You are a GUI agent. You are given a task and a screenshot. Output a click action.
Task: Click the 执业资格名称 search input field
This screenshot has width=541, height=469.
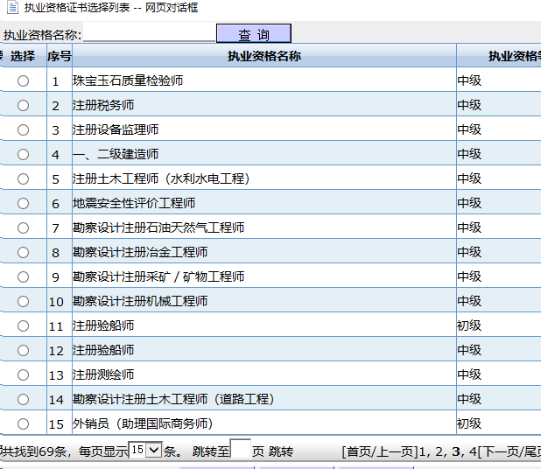tap(150, 33)
